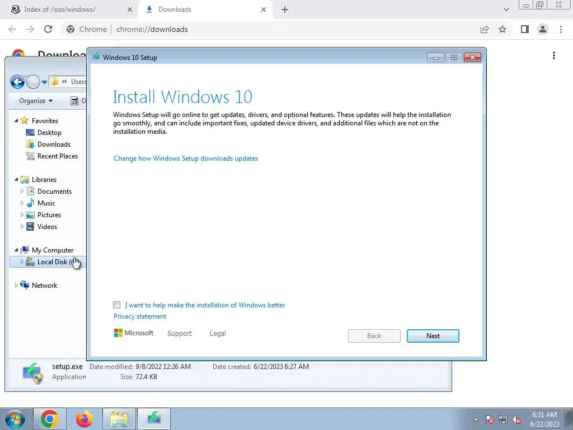Open the Organize menu in Explorer

[x=36, y=101]
